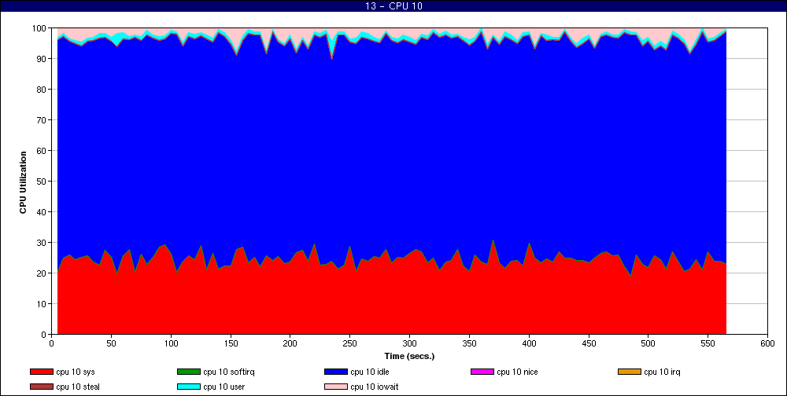The width and height of the screenshot is (787, 396).
Task: Click the 300 tick label on the time axis
Action: [x=409, y=344]
